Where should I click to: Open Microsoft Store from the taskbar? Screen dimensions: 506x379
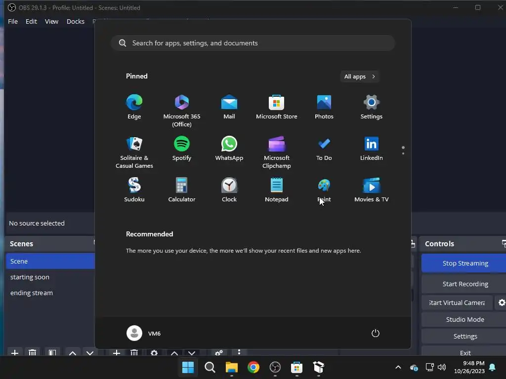[296, 367]
